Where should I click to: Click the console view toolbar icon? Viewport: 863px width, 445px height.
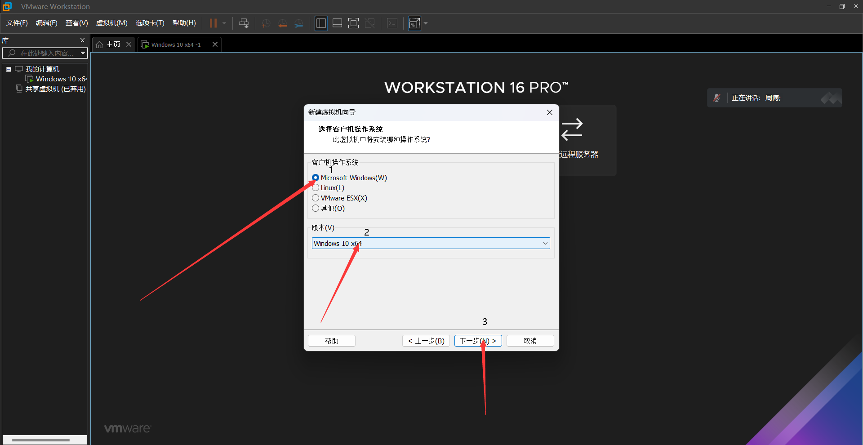click(x=392, y=23)
